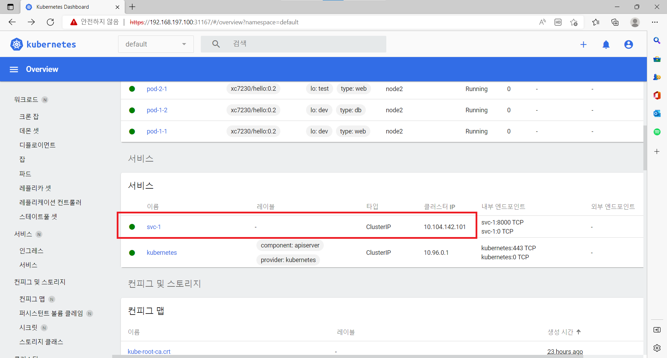Open read aloud icon in address bar
The height and width of the screenshot is (358, 667).
pos(542,22)
